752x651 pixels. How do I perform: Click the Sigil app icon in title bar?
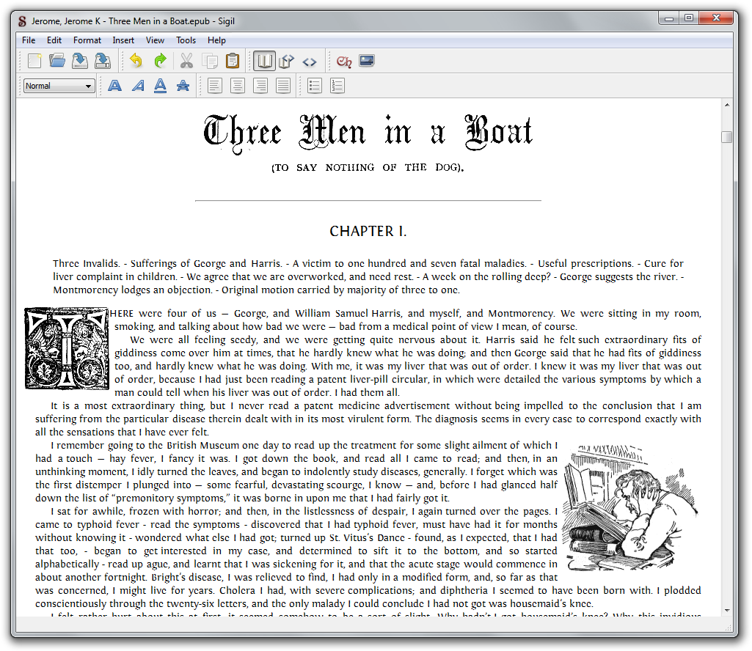(x=22, y=21)
